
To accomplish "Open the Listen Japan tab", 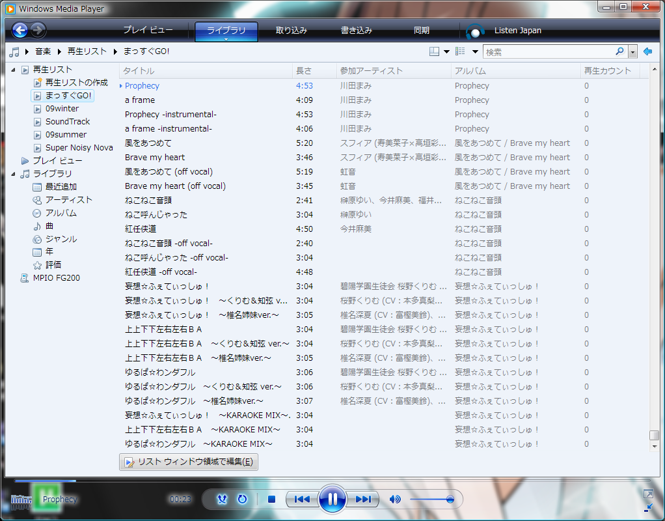I will click(517, 31).
